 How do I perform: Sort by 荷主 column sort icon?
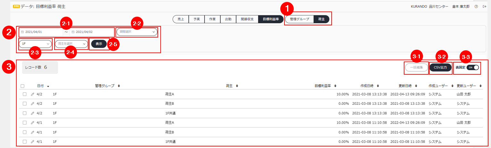pos(237,86)
